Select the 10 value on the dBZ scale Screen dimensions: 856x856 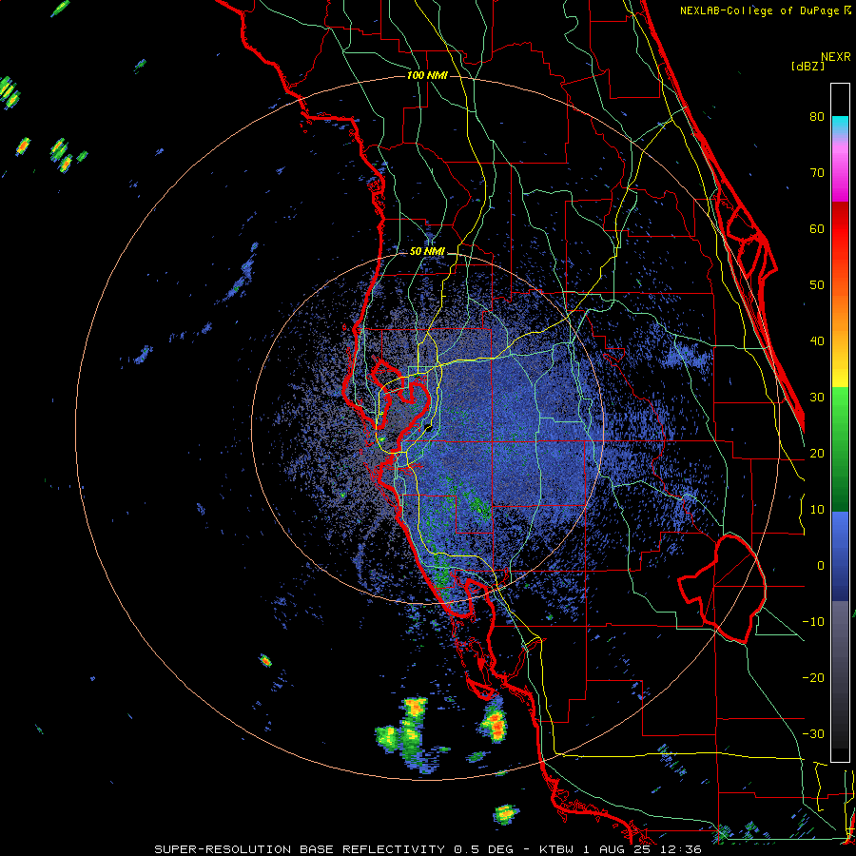click(817, 510)
